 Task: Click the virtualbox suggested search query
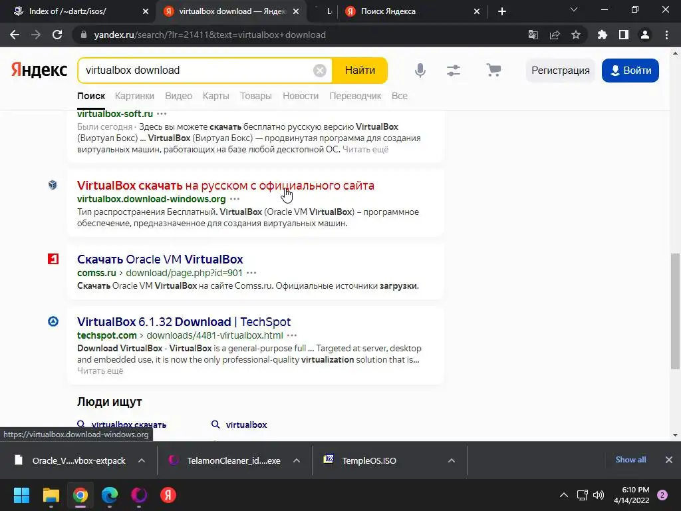click(246, 425)
